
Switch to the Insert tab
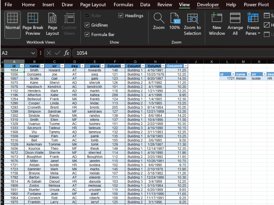click(x=48, y=5)
